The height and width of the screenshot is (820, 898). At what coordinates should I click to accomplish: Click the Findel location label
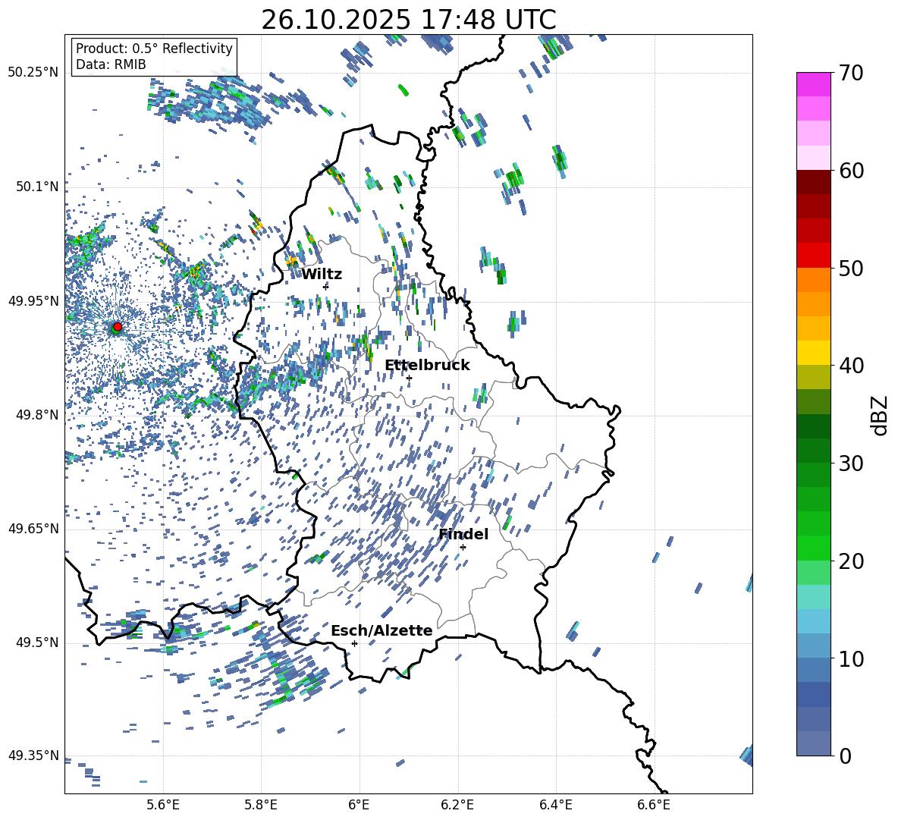463,534
